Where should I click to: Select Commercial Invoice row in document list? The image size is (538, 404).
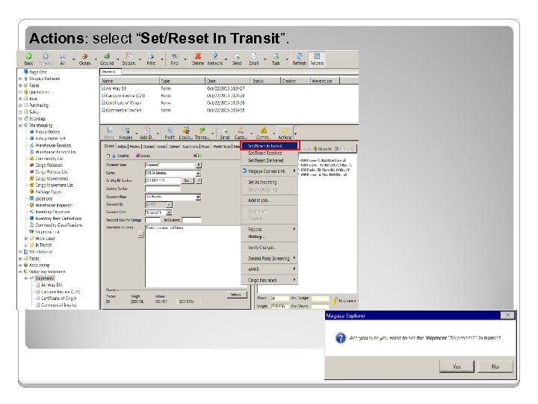pos(123,111)
